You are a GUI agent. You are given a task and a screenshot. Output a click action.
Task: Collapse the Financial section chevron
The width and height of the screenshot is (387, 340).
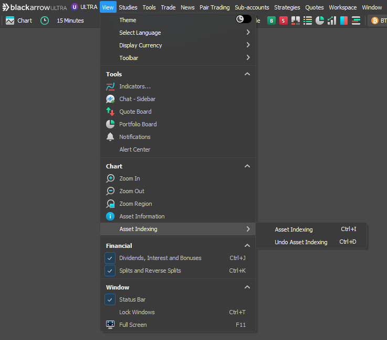point(247,246)
